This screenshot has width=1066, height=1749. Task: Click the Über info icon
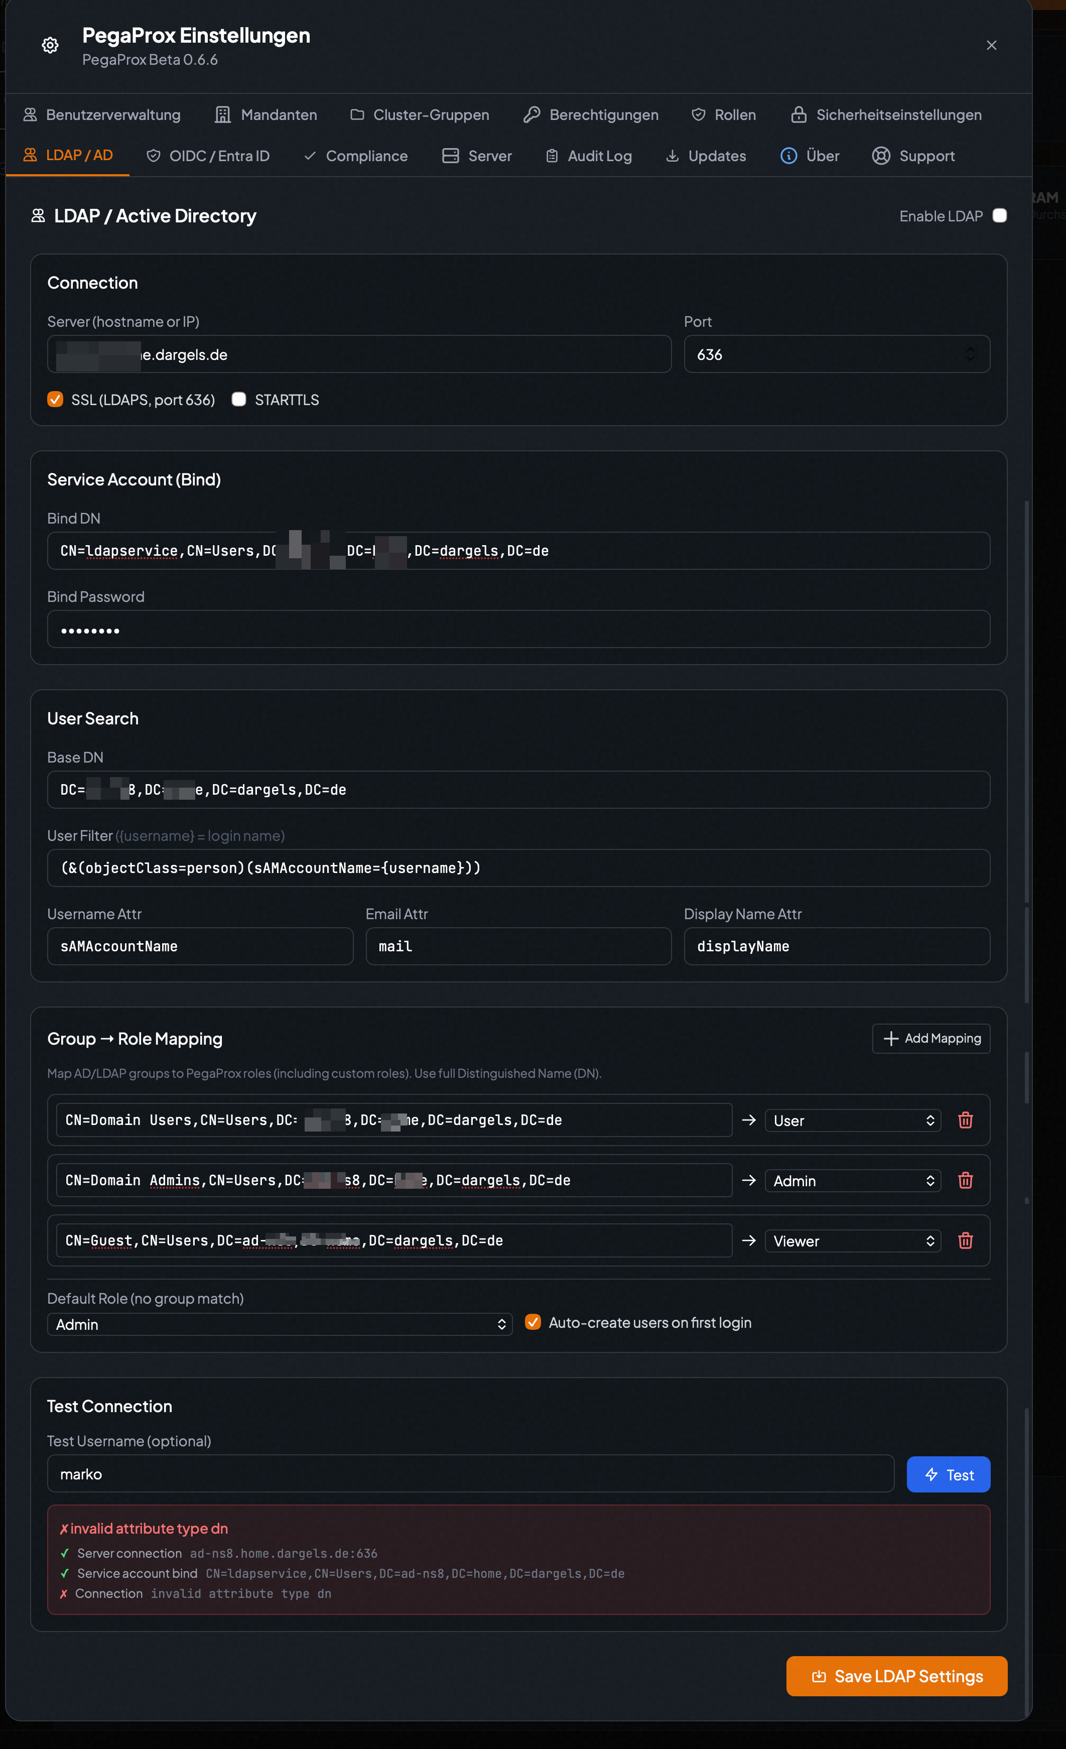pos(788,156)
